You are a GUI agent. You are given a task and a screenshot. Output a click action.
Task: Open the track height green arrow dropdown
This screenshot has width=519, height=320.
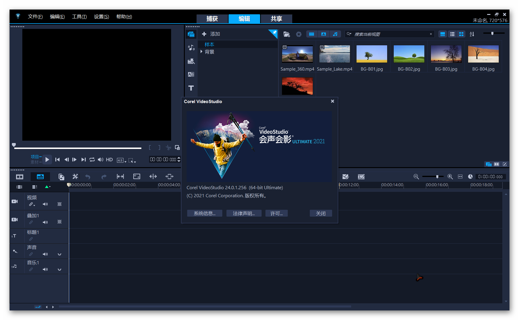pos(48,187)
